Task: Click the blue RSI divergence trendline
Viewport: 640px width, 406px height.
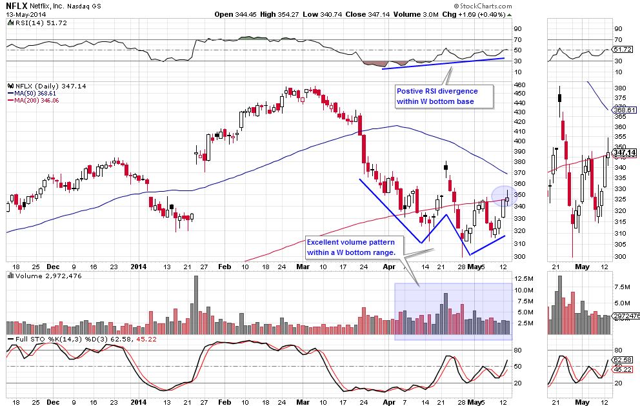Action: click(x=445, y=62)
